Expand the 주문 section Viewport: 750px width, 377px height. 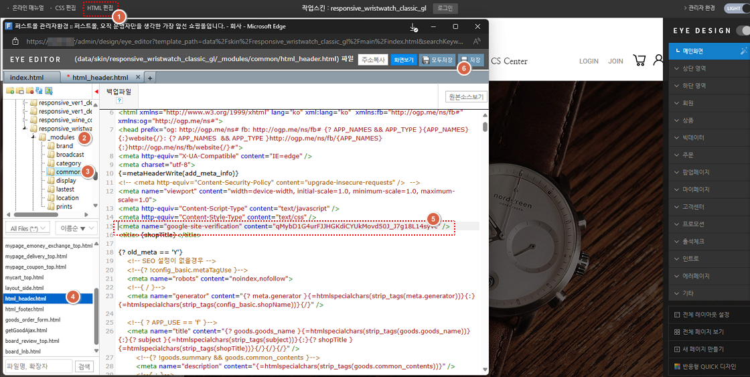click(709, 155)
